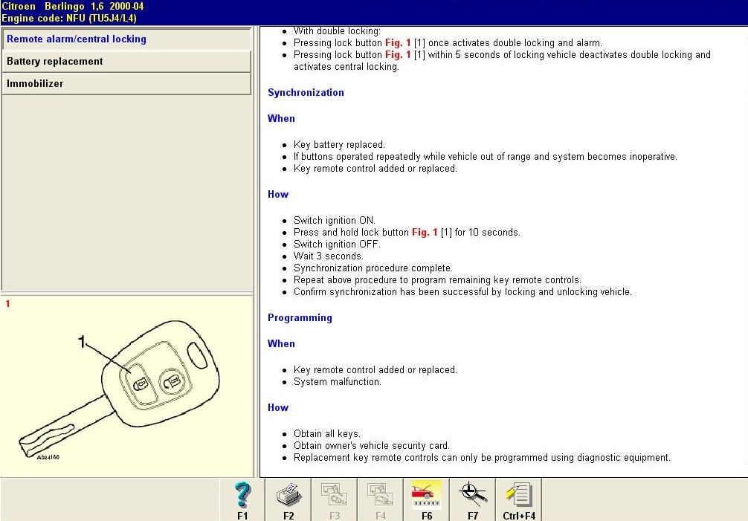Open vehicle selection with the F6 red car icon
Screen dimensions: 748x521
point(427,499)
